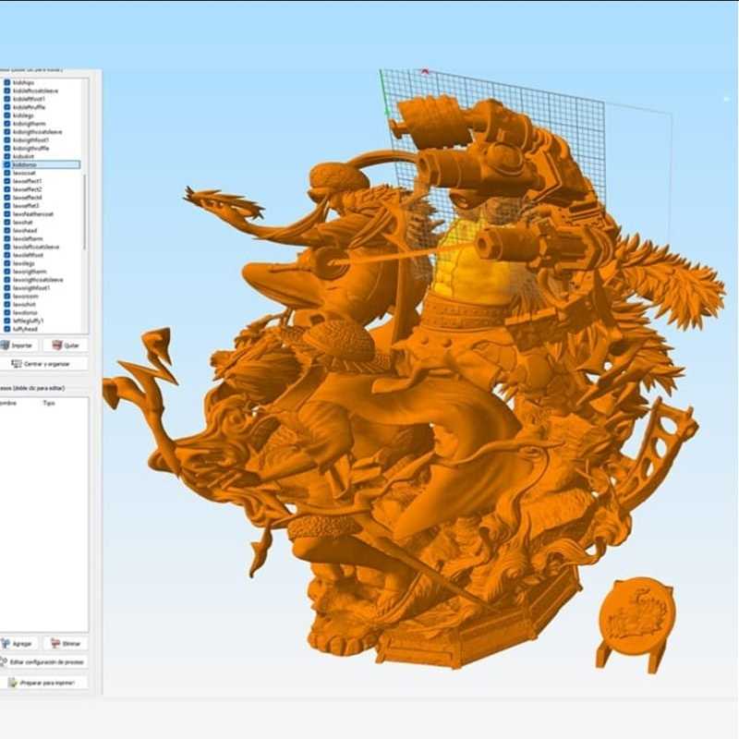
Task: Toggle the luffyhead checkbox
Action: [x=7, y=329]
